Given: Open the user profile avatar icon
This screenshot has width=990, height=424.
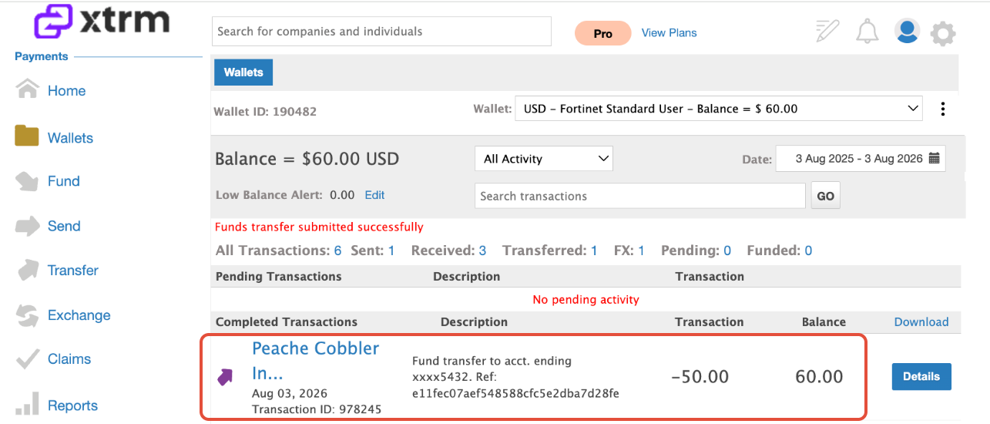Looking at the screenshot, I should (907, 31).
